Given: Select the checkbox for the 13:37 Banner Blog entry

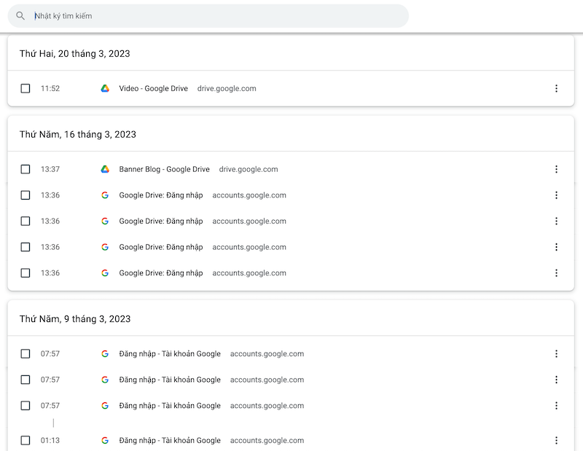Looking at the screenshot, I should coord(26,170).
